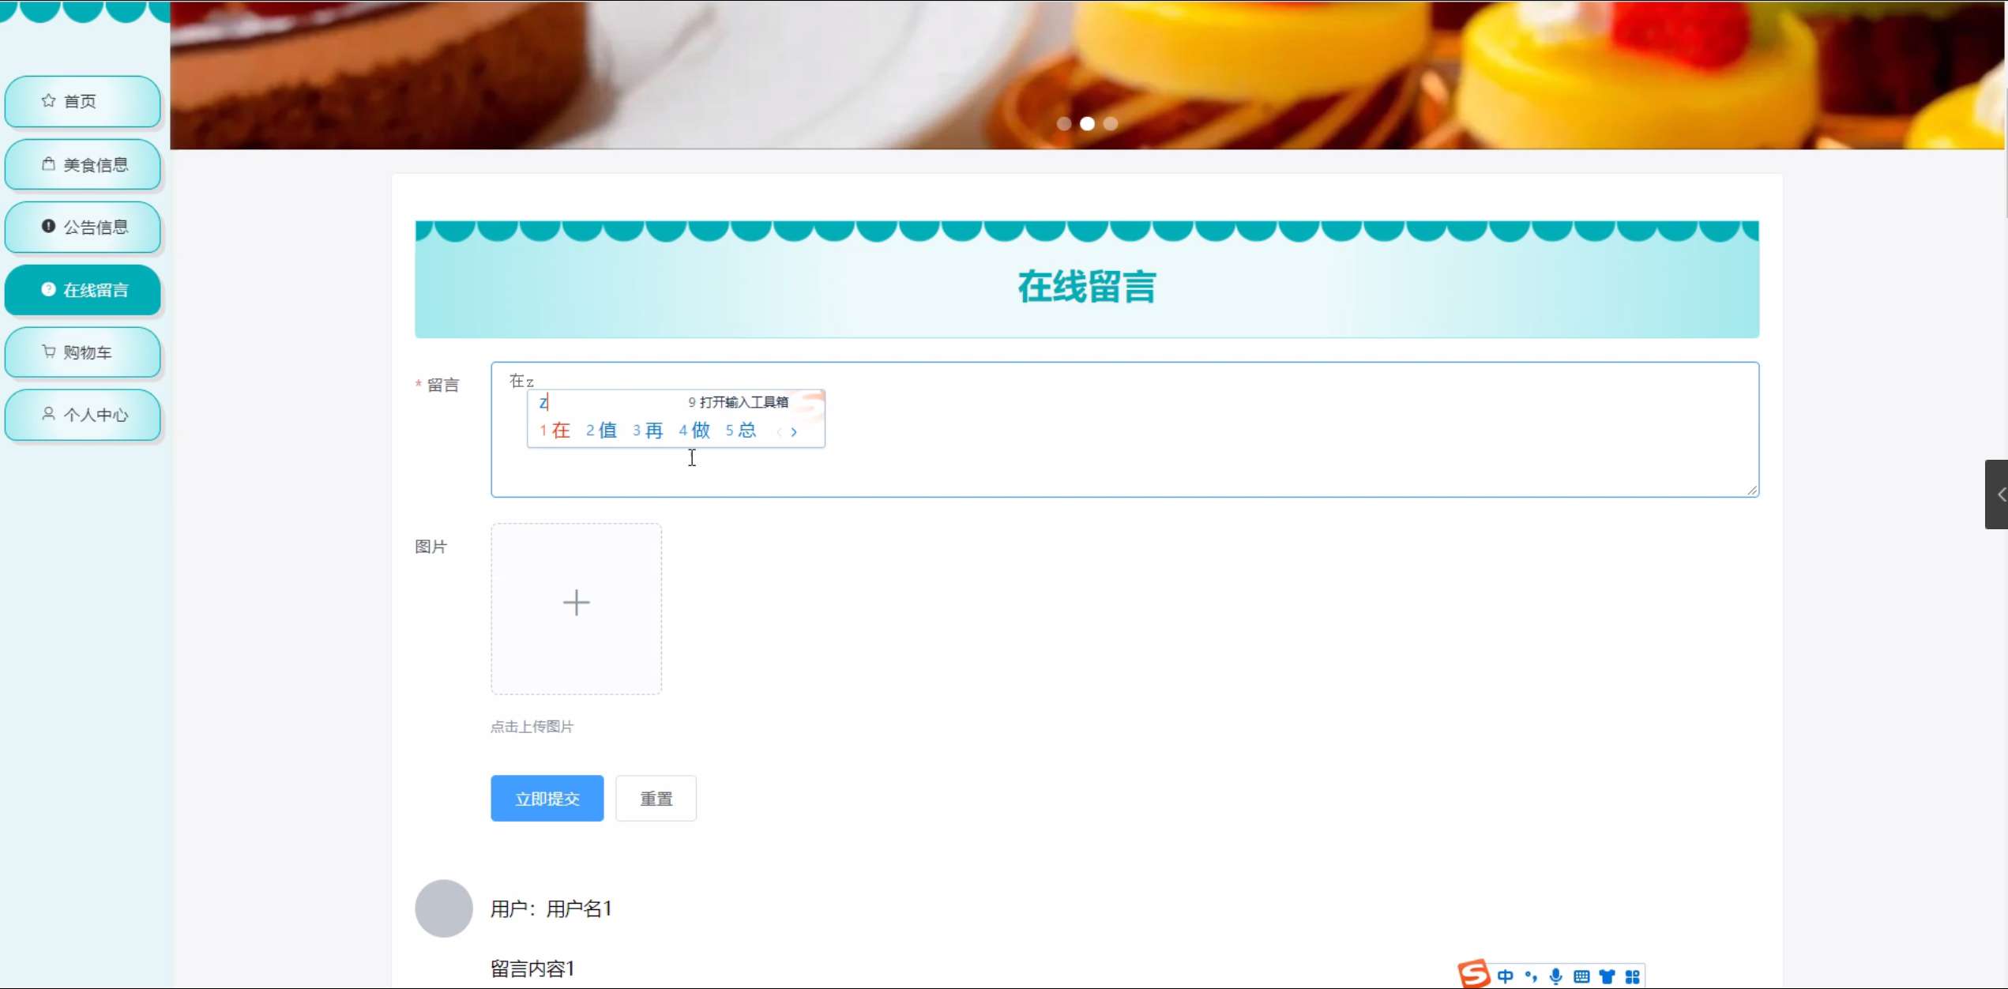Click the avatar of 用户名1
Viewport: 2008px width, 989px height.
(443, 908)
